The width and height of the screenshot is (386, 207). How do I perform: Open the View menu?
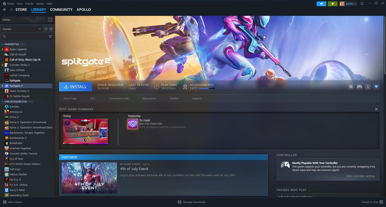pos(20,4)
